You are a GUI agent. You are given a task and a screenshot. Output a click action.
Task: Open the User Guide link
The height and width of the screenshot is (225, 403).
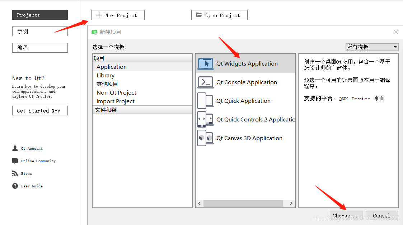point(32,186)
